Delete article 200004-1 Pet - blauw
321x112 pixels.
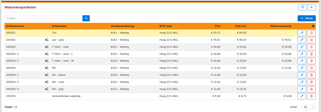pos(311,75)
